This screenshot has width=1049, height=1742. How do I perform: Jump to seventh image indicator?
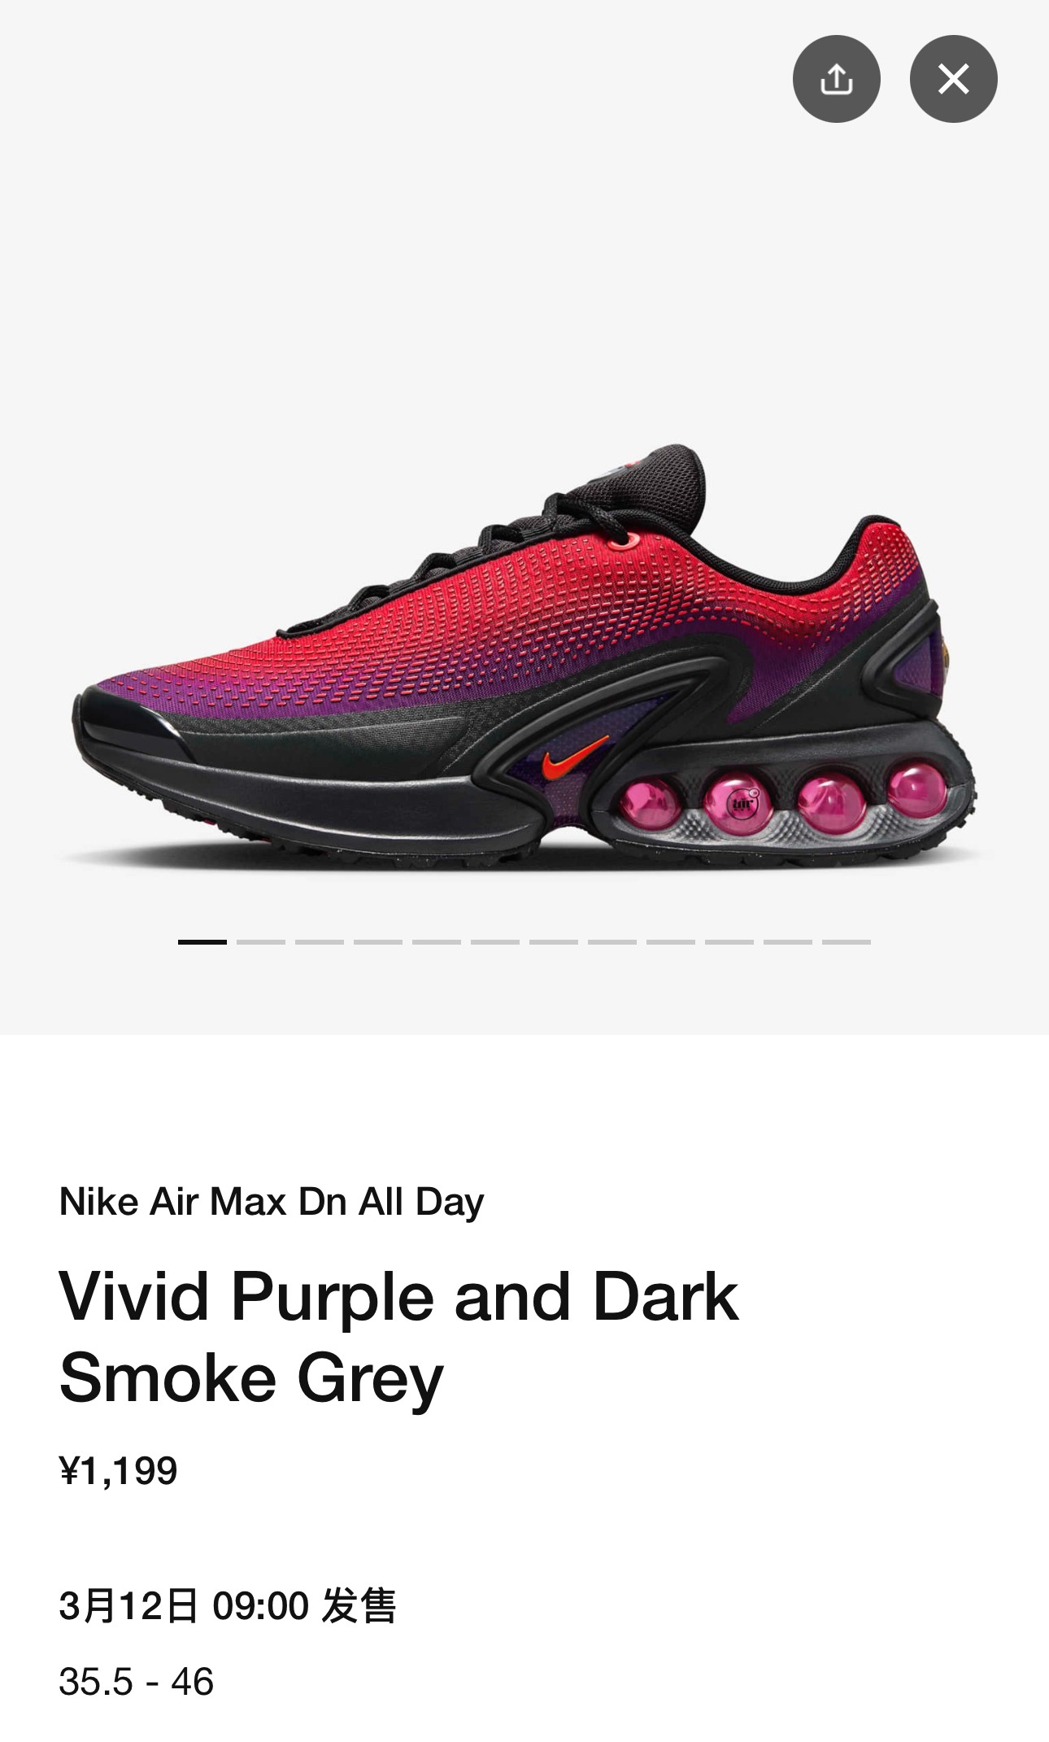pyautogui.click(x=554, y=941)
